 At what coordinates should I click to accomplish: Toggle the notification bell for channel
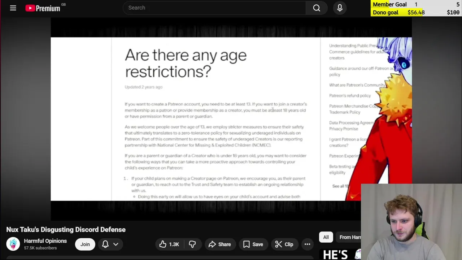(105, 244)
